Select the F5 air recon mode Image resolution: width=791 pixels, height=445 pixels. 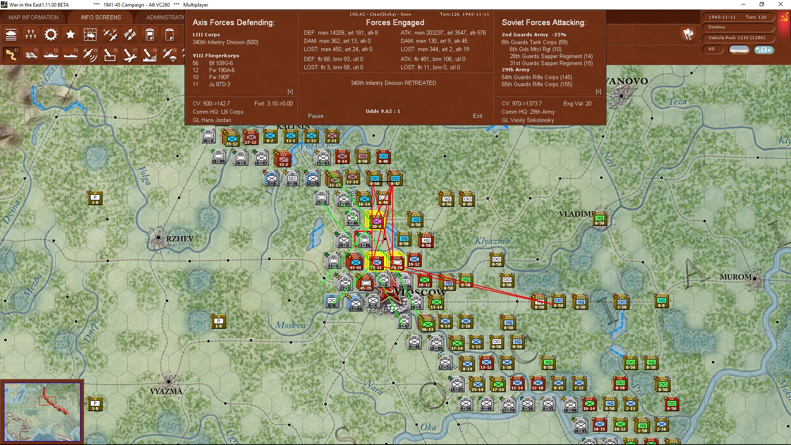pyautogui.click(x=90, y=55)
